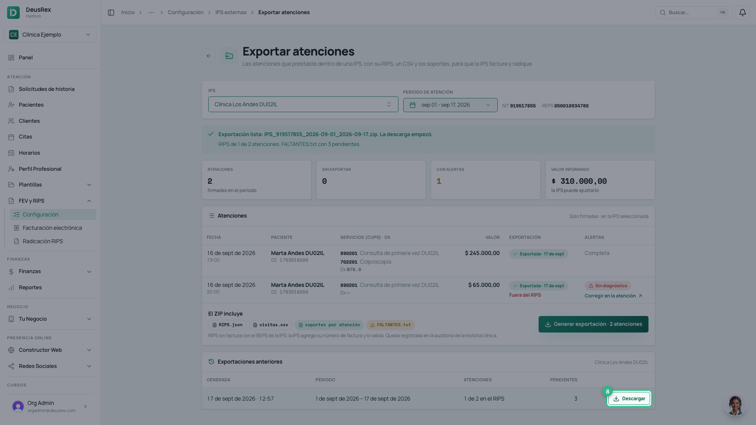The width and height of the screenshot is (756, 425).
Task: Download the previous export with Descargar
Action: click(x=629, y=399)
